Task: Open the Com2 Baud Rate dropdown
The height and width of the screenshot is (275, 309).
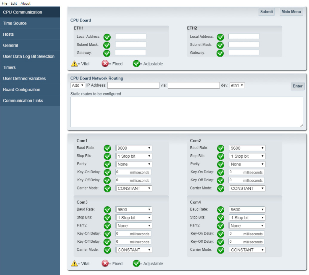Action: 247,148
